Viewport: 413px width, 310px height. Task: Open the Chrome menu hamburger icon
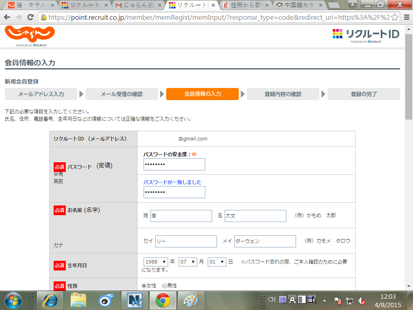[407, 17]
